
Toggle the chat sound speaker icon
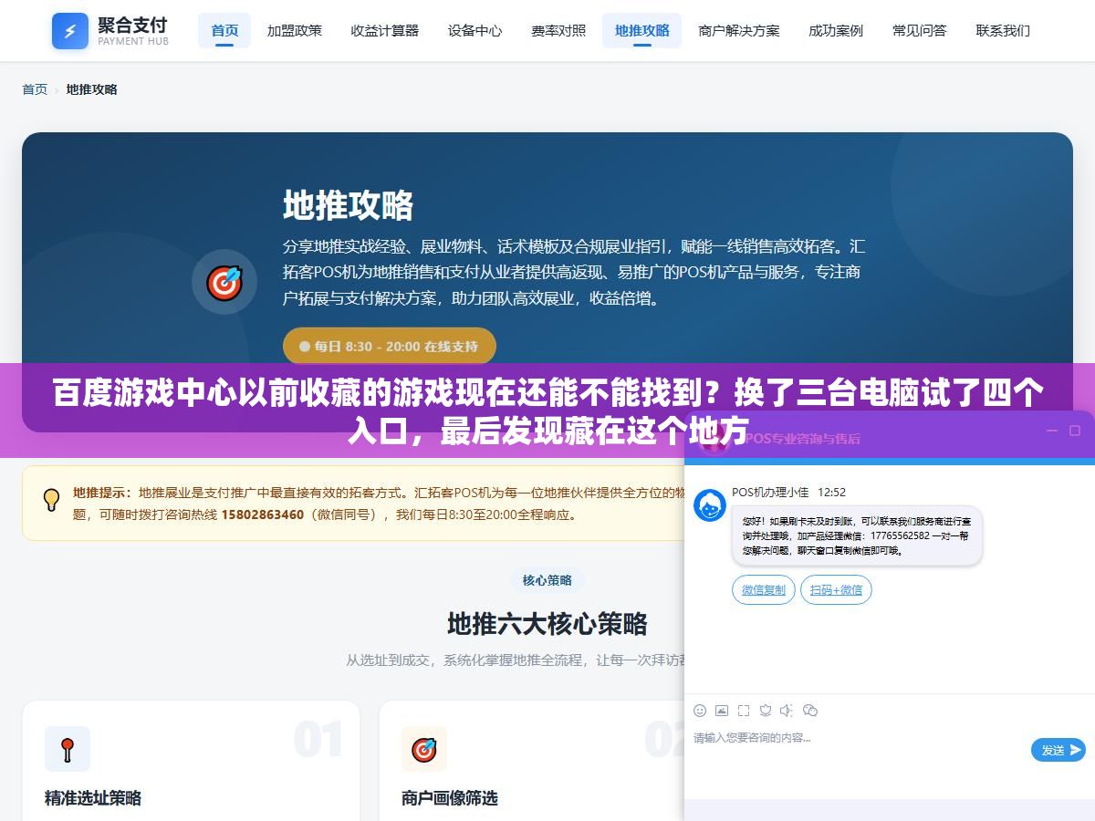point(787,711)
